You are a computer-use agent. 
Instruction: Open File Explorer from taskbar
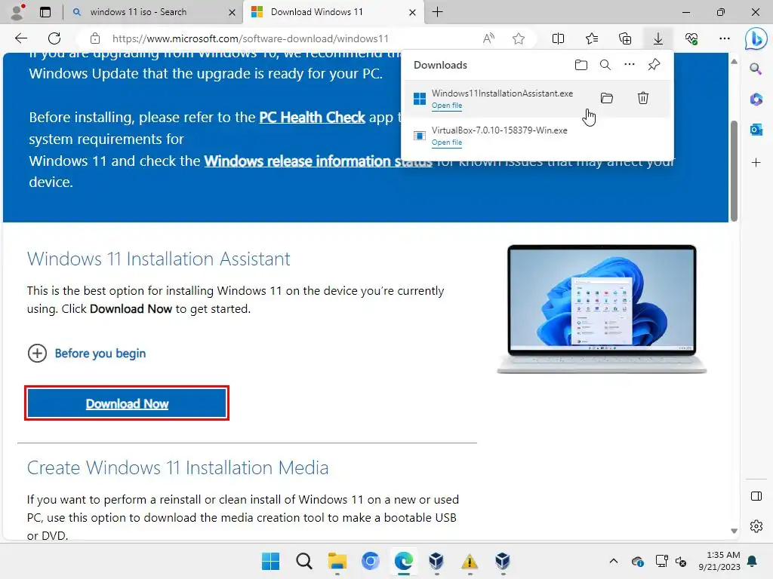(337, 561)
